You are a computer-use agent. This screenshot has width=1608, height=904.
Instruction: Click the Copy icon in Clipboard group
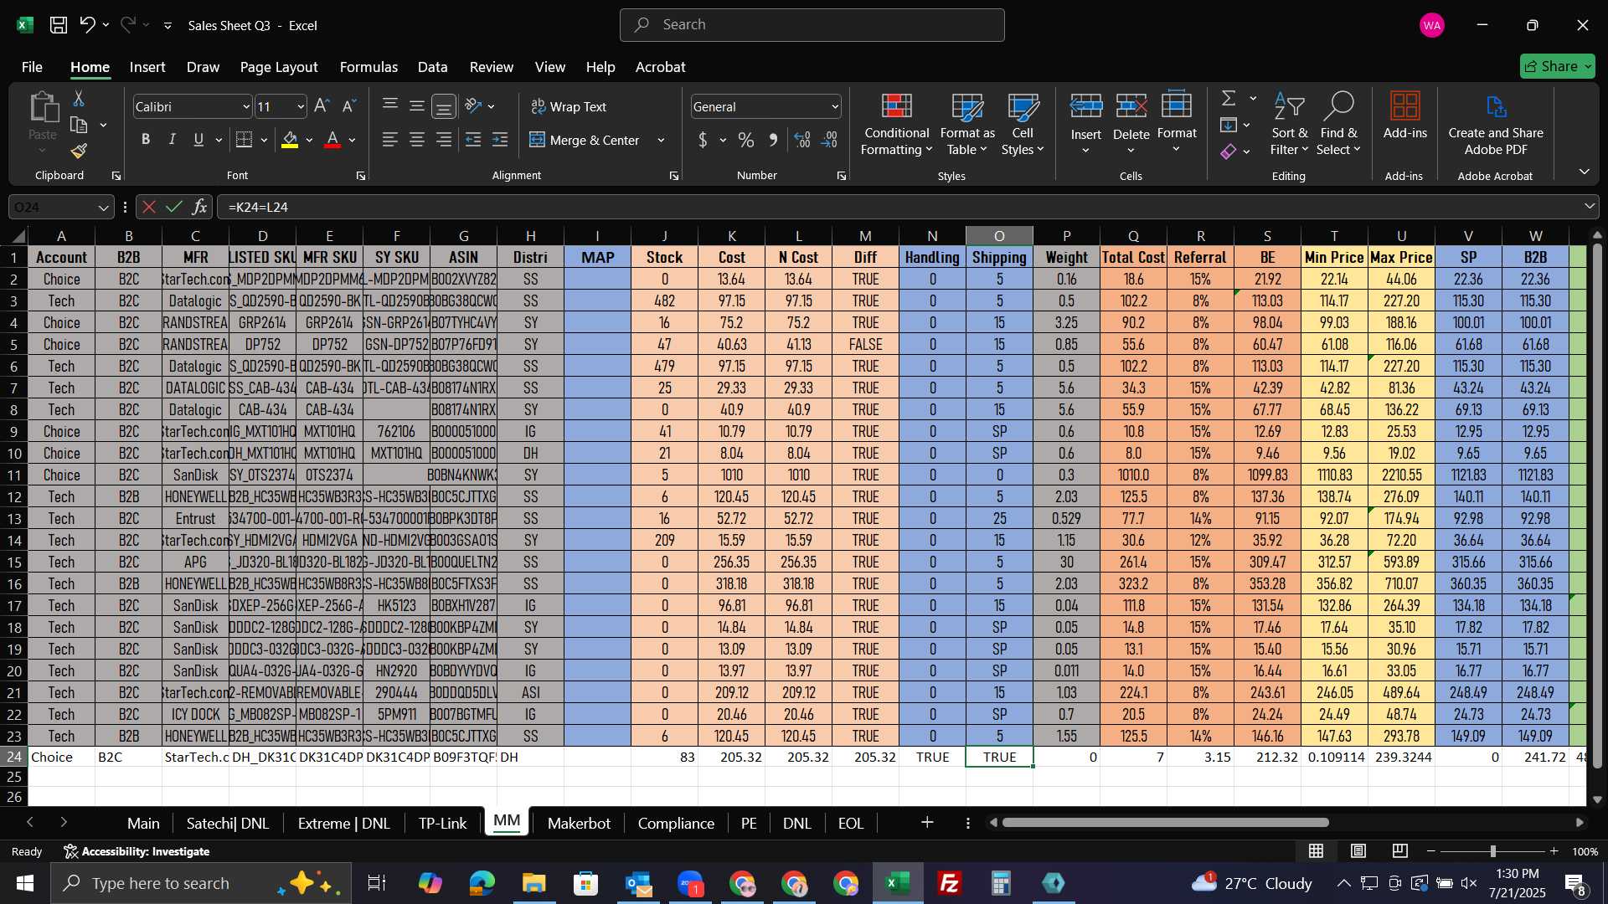click(x=79, y=126)
